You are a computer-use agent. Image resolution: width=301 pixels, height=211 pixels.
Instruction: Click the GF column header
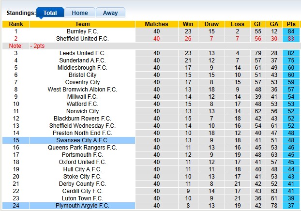[258, 24]
